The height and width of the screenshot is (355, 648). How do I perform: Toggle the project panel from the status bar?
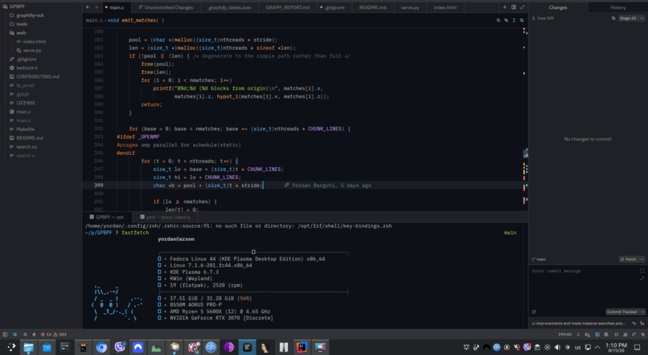tap(5, 334)
